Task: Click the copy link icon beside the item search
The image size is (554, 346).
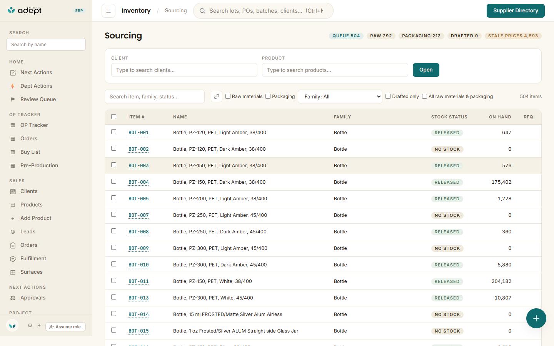Action: click(217, 96)
